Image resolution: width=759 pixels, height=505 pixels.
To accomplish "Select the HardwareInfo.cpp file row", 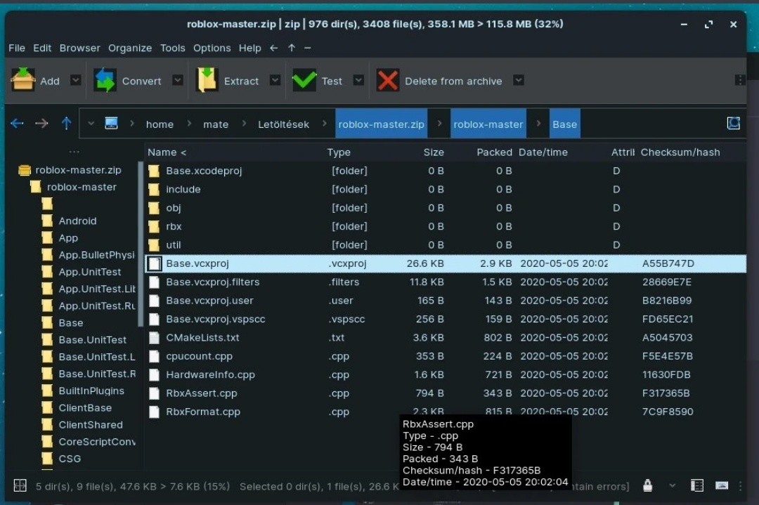I will [446, 375].
